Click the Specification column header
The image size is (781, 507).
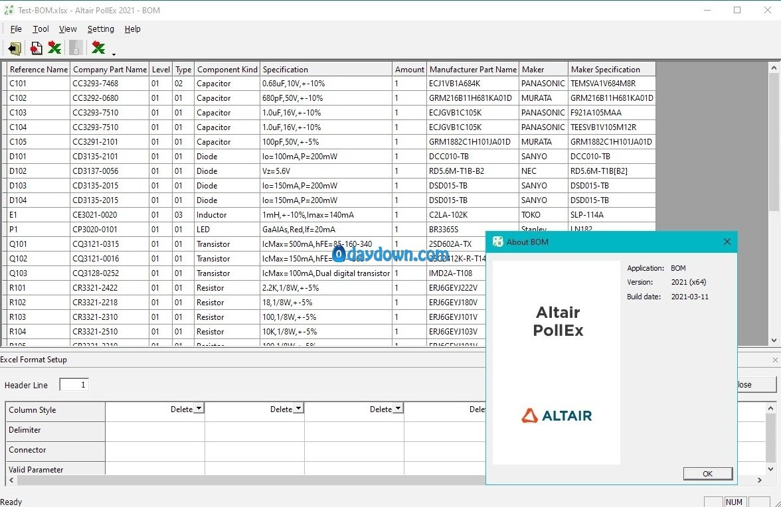(x=325, y=70)
